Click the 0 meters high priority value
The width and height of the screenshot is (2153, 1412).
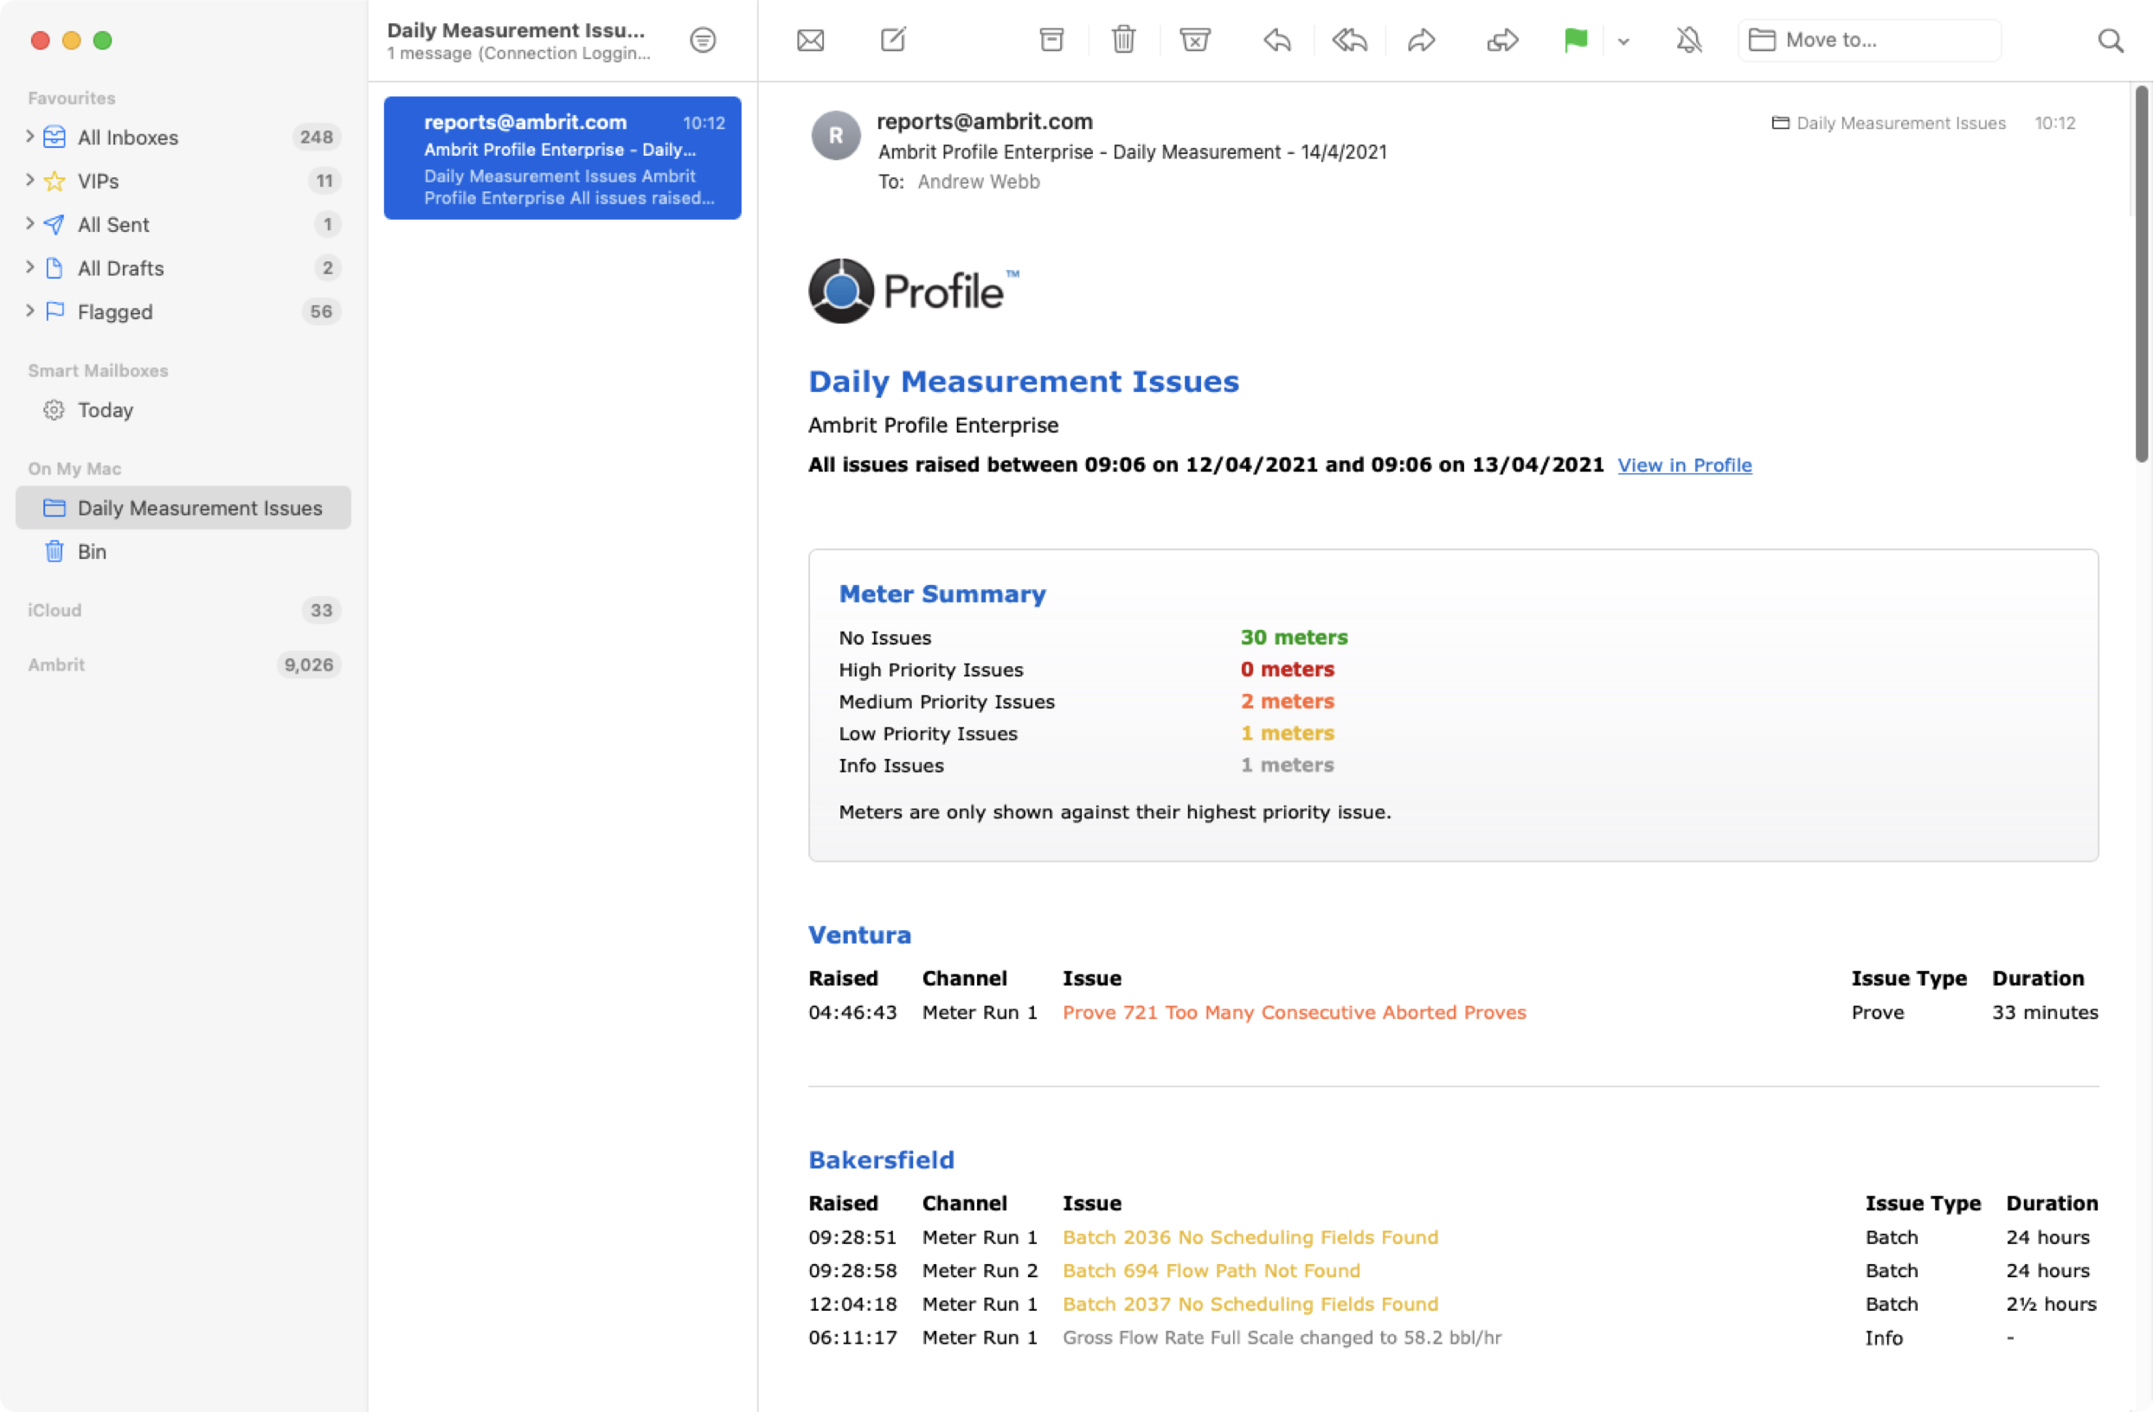click(1288, 670)
